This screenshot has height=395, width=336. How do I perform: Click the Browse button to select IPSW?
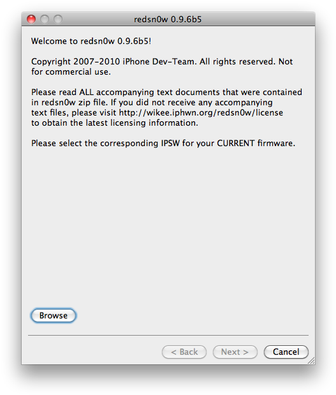pyautogui.click(x=53, y=315)
